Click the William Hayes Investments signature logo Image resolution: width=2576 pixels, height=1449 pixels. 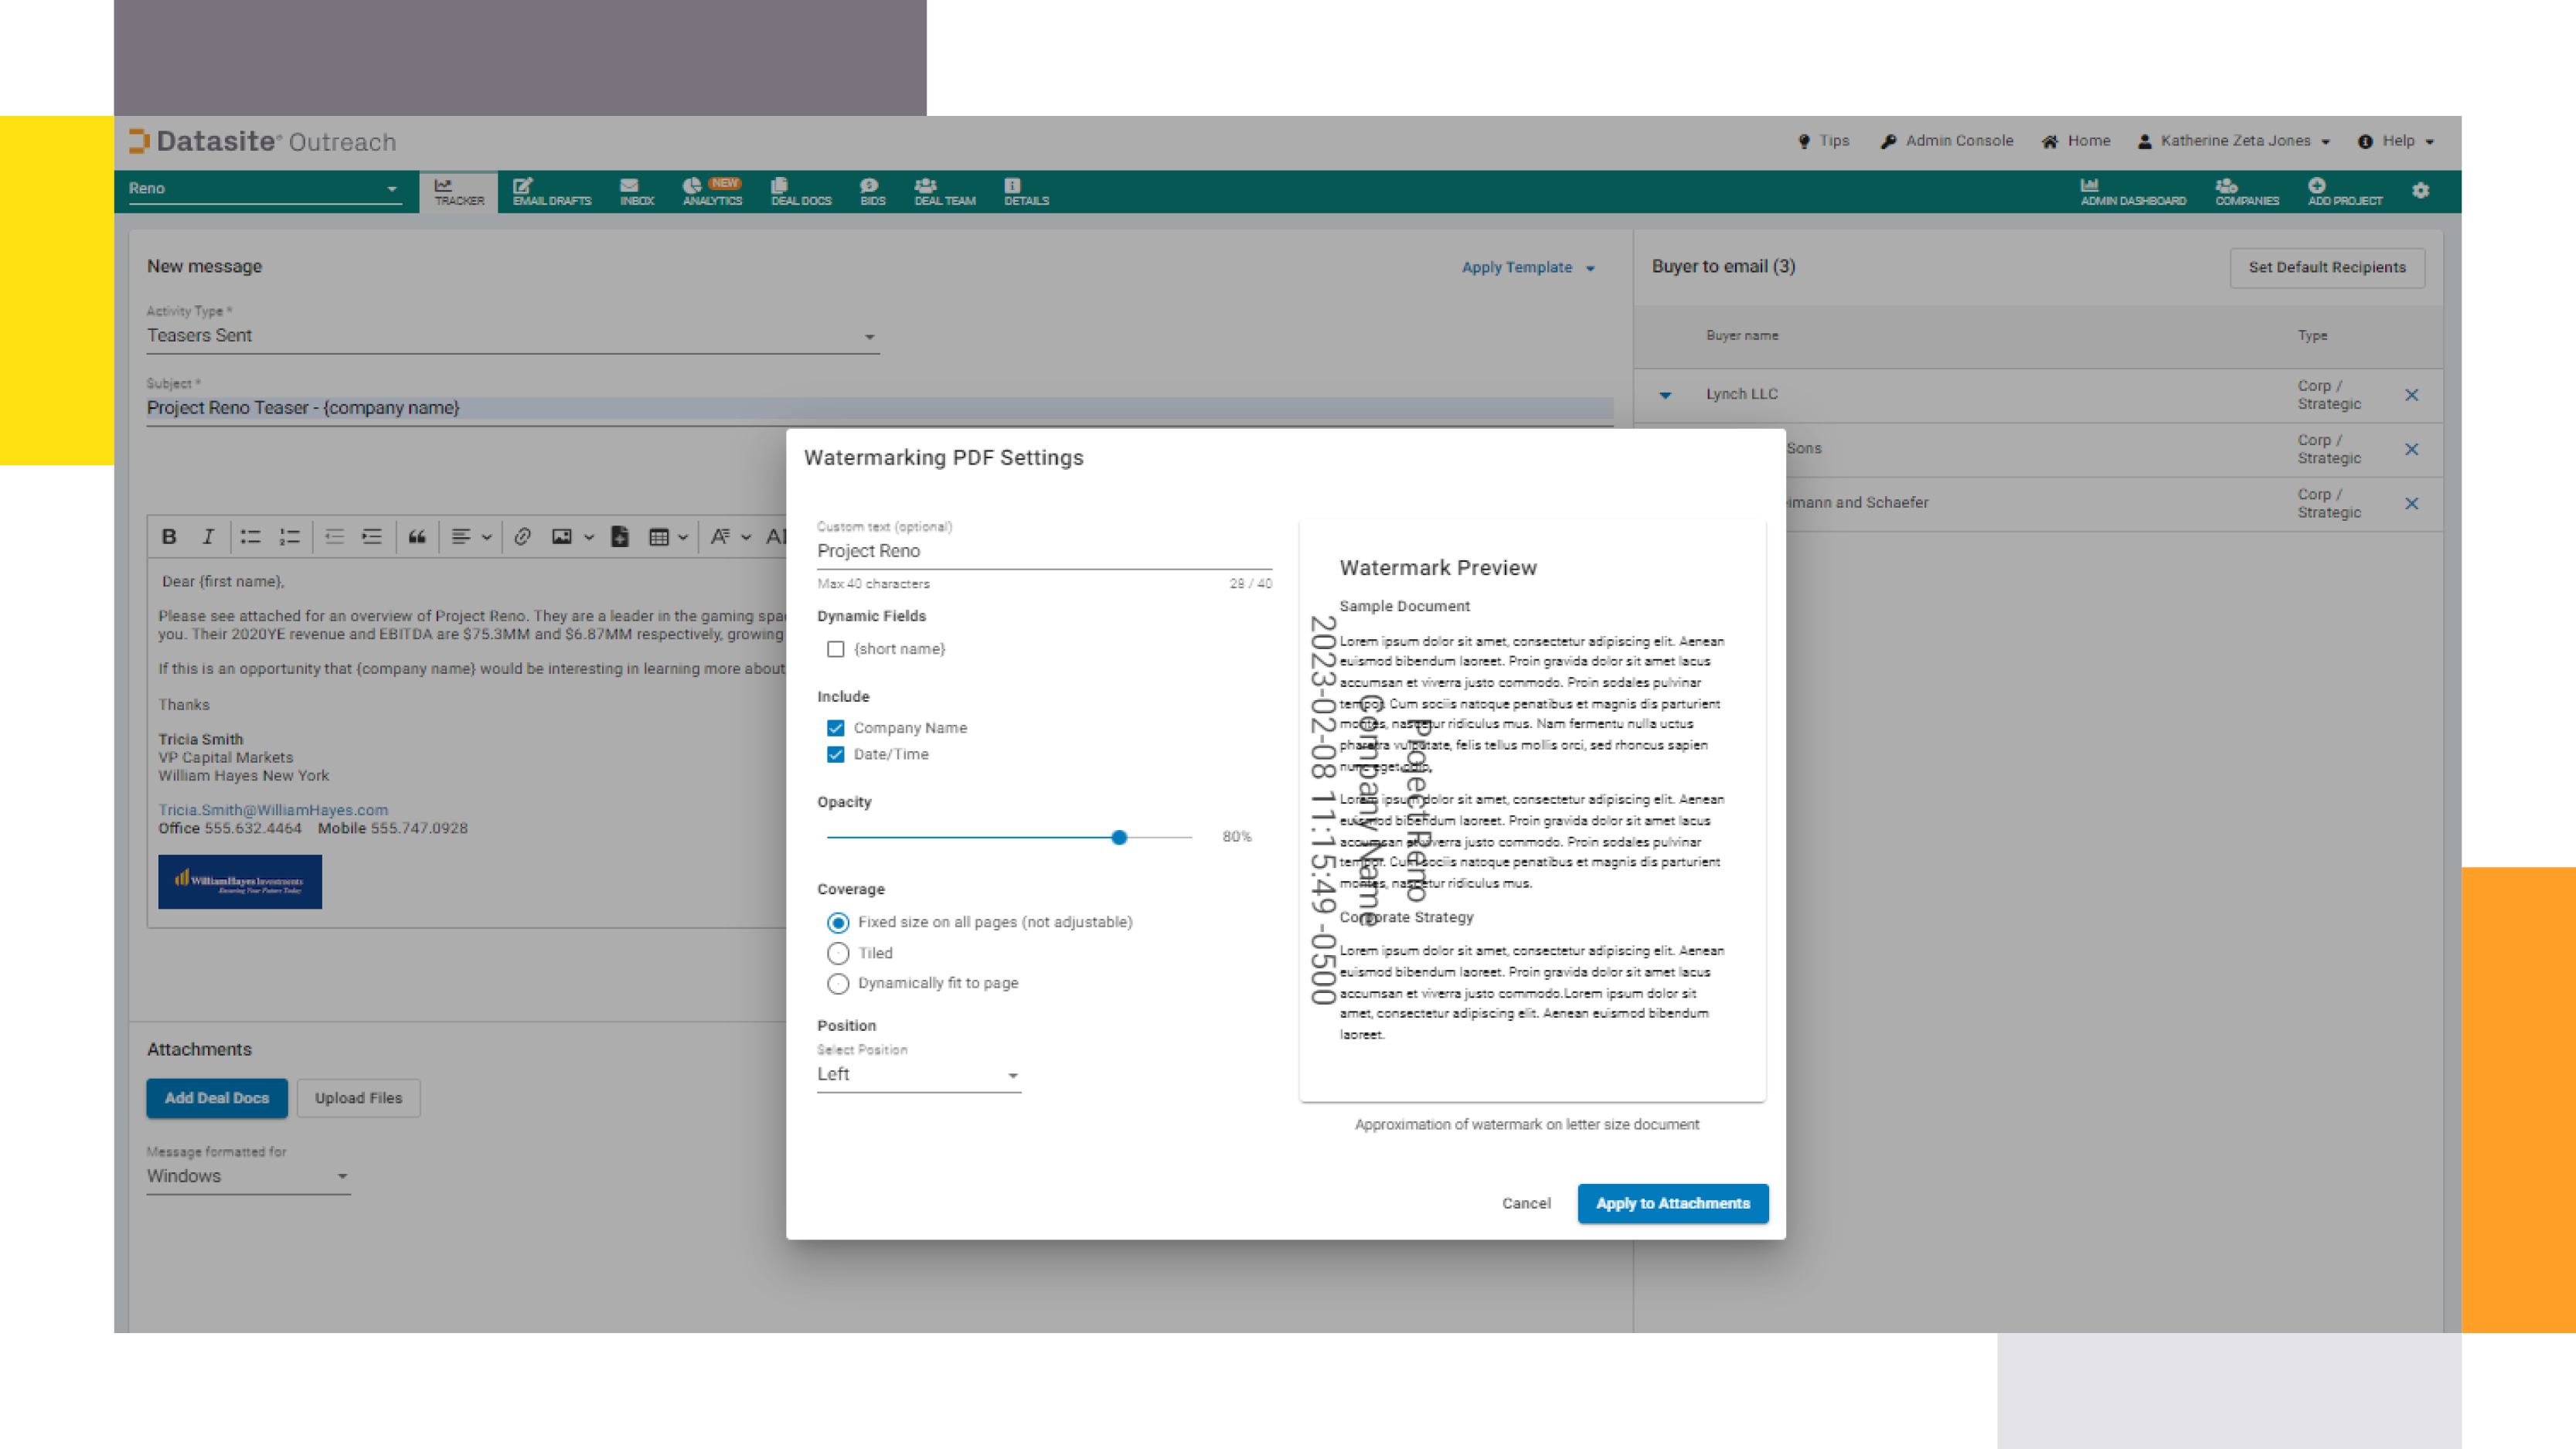coord(240,882)
